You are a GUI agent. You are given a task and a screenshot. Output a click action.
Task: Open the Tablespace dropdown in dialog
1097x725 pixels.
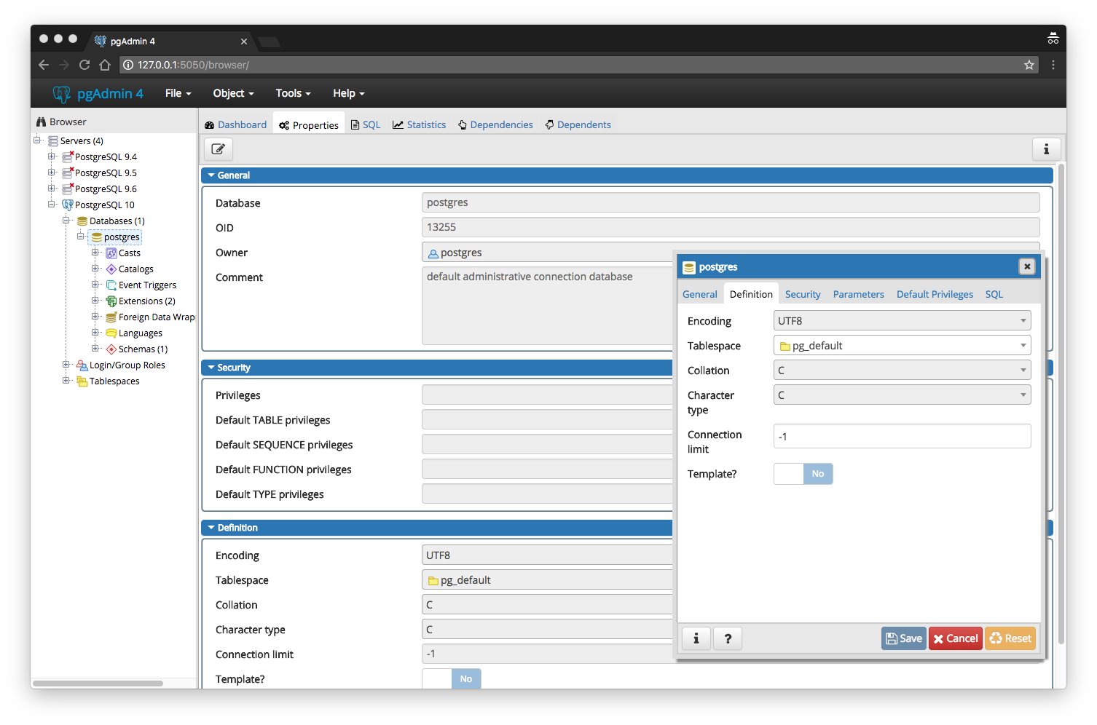[902, 345]
